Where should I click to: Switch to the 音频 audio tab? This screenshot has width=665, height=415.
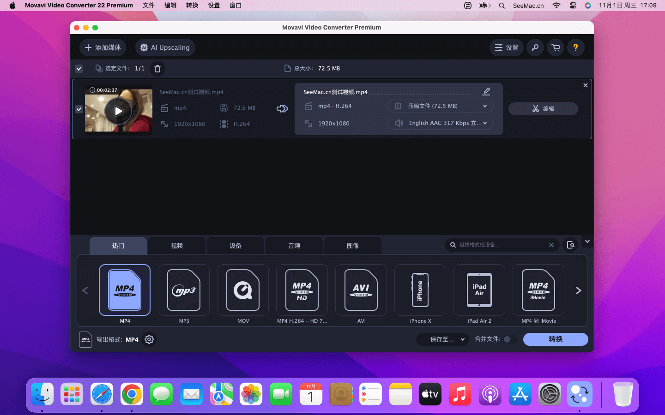pyautogui.click(x=294, y=246)
